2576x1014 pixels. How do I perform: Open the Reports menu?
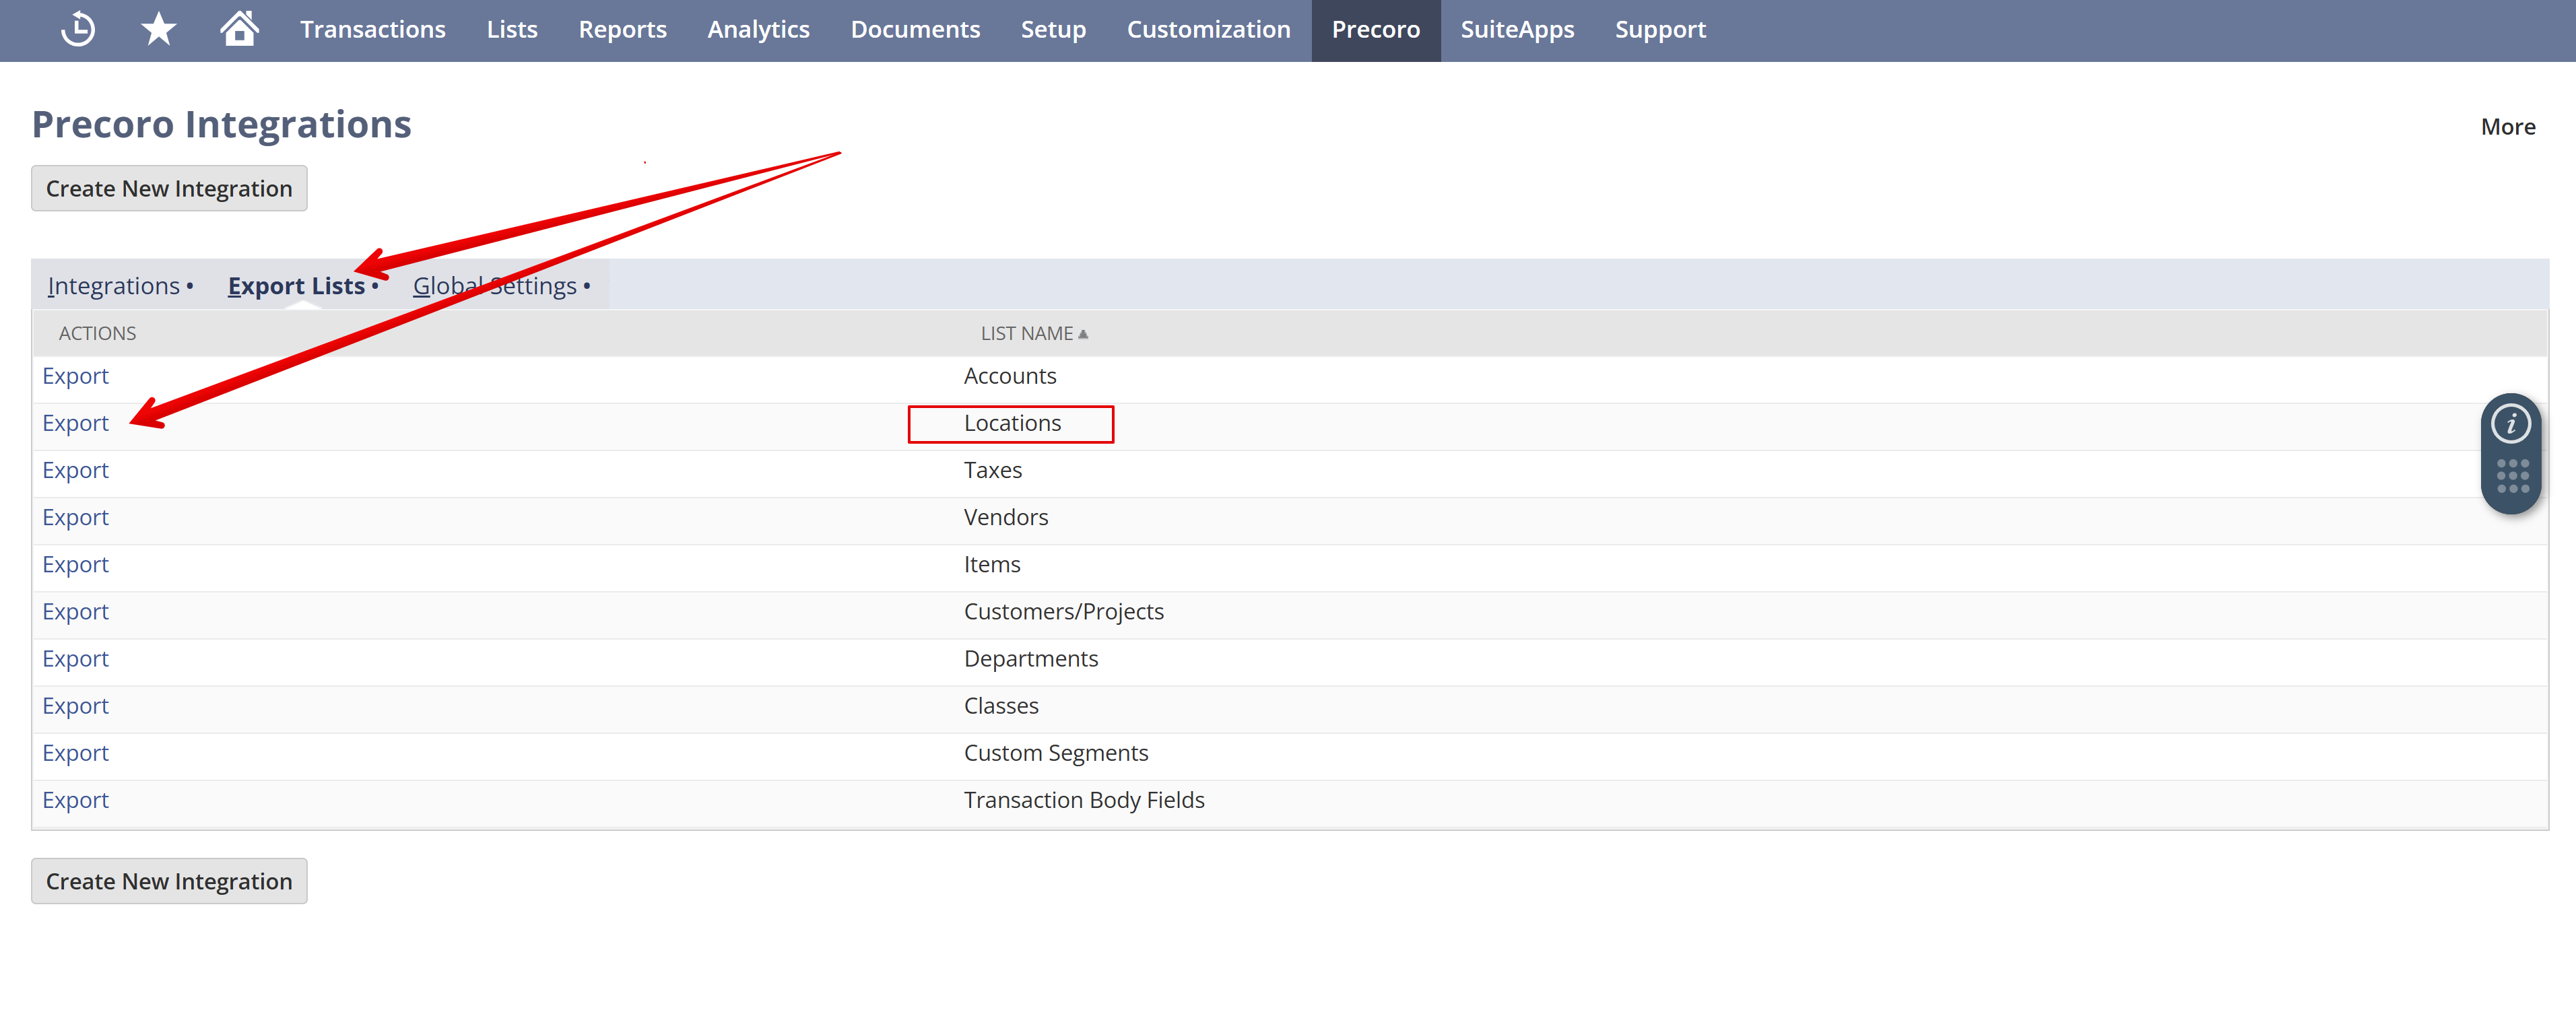pyautogui.click(x=622, y=30)
